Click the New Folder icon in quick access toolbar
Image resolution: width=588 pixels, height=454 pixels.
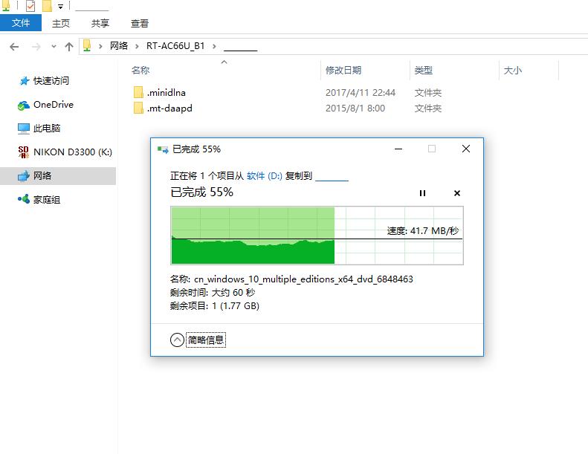click(x=47, y=6)
